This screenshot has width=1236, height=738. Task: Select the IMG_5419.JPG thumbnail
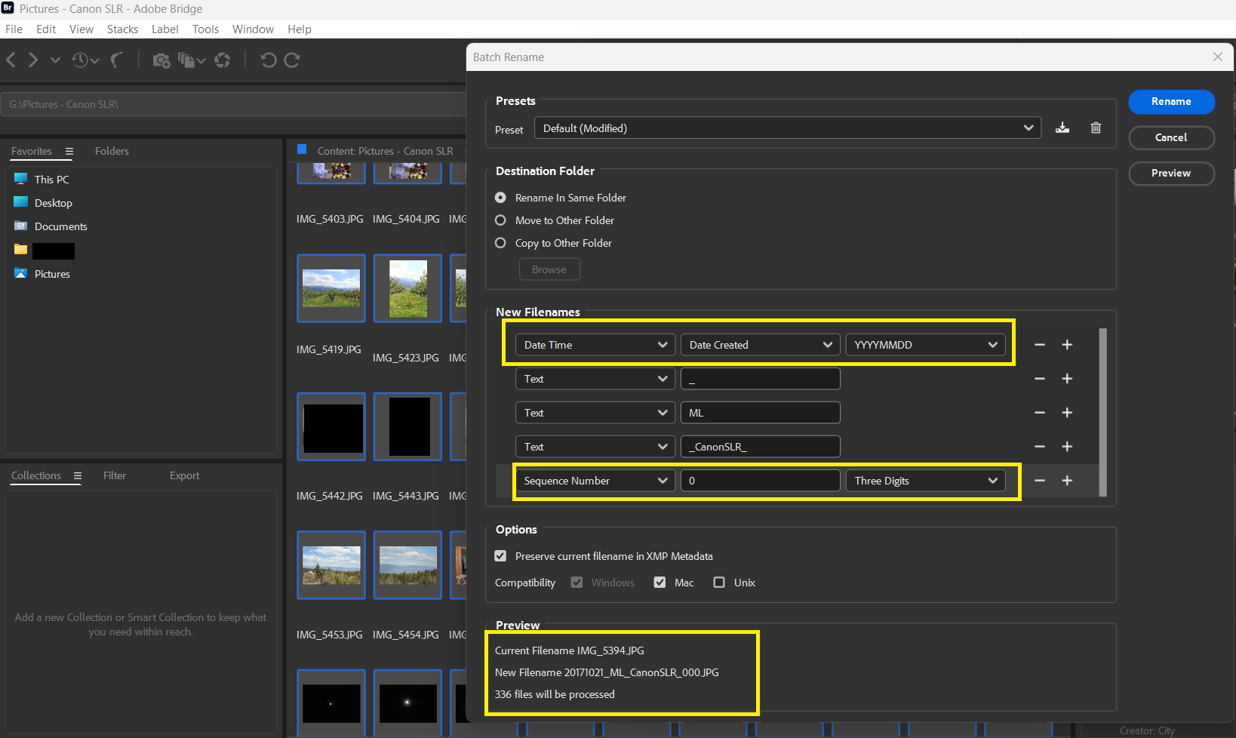point(331,288)
